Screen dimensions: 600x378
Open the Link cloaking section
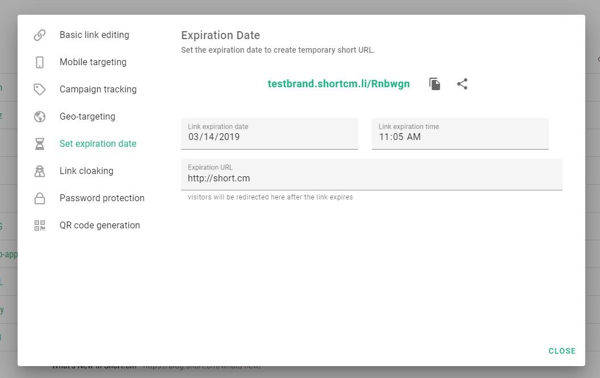[86, 171]
